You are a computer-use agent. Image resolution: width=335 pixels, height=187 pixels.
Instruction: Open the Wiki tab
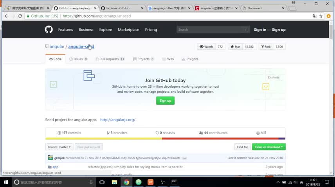168,59
